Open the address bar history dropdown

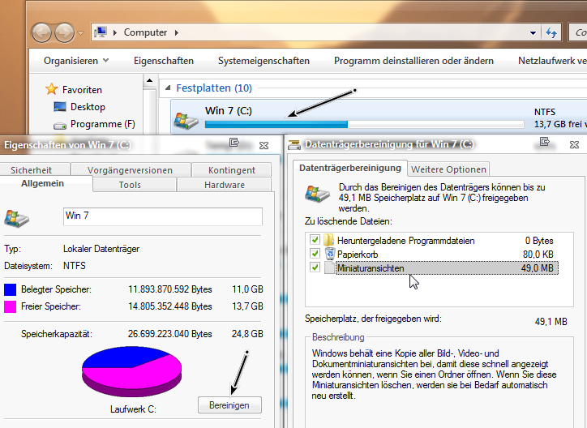pos(533,33)
